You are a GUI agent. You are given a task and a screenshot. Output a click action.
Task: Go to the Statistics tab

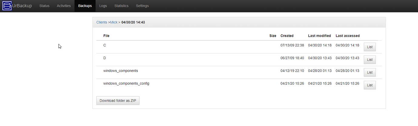pyautogui.click(x=121, y=6)
